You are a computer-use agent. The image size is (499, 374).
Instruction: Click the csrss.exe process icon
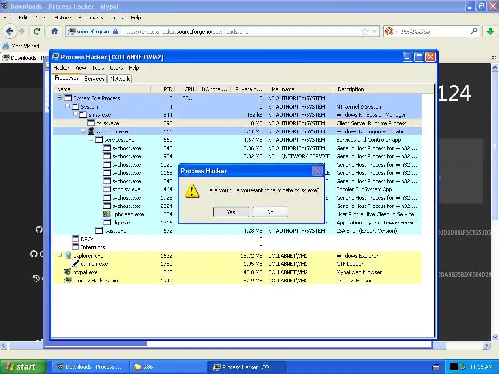coord(91,123)
